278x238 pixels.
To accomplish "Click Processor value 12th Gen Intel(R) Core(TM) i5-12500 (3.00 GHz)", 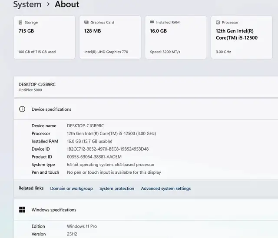I will point(111,133).
